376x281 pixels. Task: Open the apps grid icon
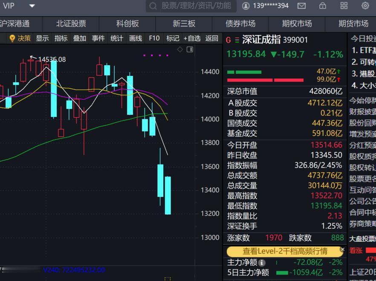click(344, 6)
